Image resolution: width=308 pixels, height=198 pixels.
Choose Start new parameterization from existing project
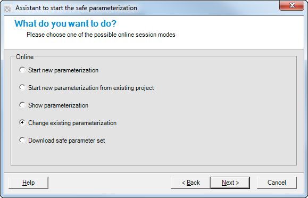point(22,87)
